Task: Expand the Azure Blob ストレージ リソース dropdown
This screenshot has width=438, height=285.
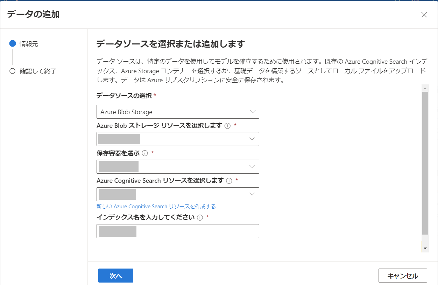Action: coord(178,139)
